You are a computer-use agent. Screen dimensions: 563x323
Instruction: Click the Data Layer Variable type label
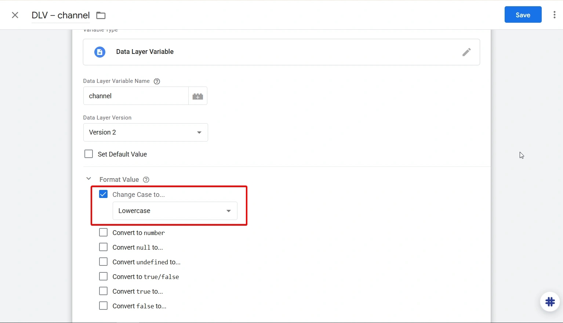click(x=145, y=52)
